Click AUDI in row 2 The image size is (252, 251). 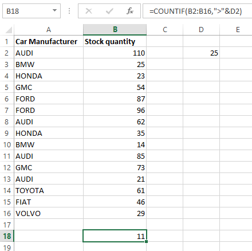[49, 53]
